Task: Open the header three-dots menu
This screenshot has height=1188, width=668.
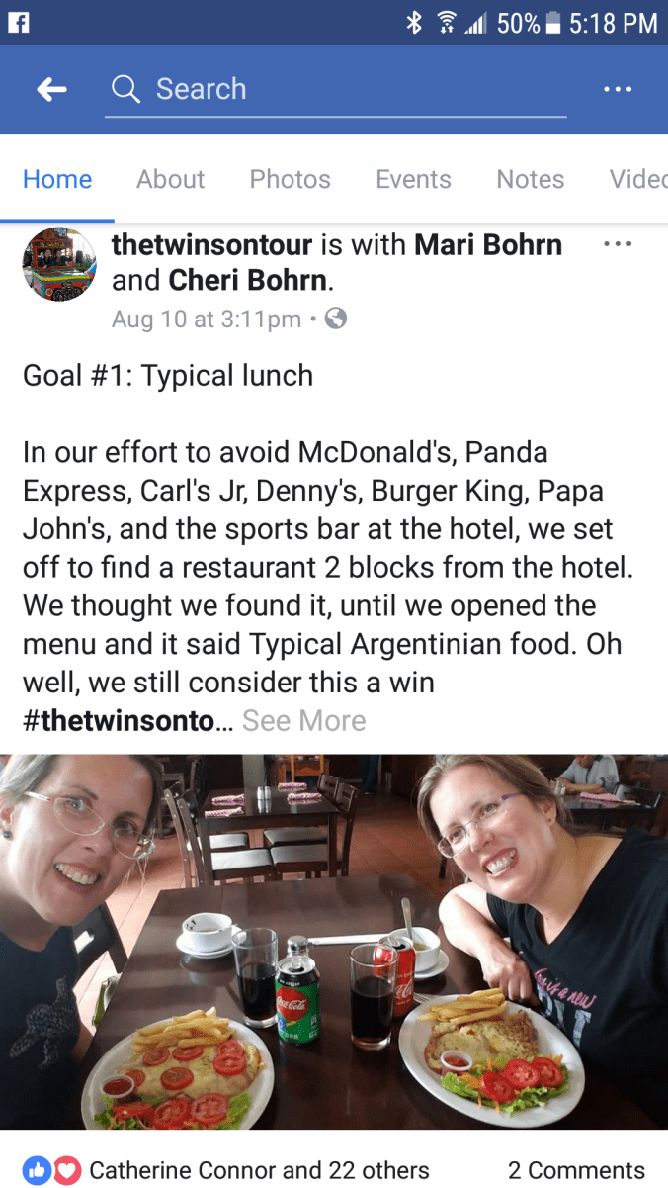Action: [618, 89]
